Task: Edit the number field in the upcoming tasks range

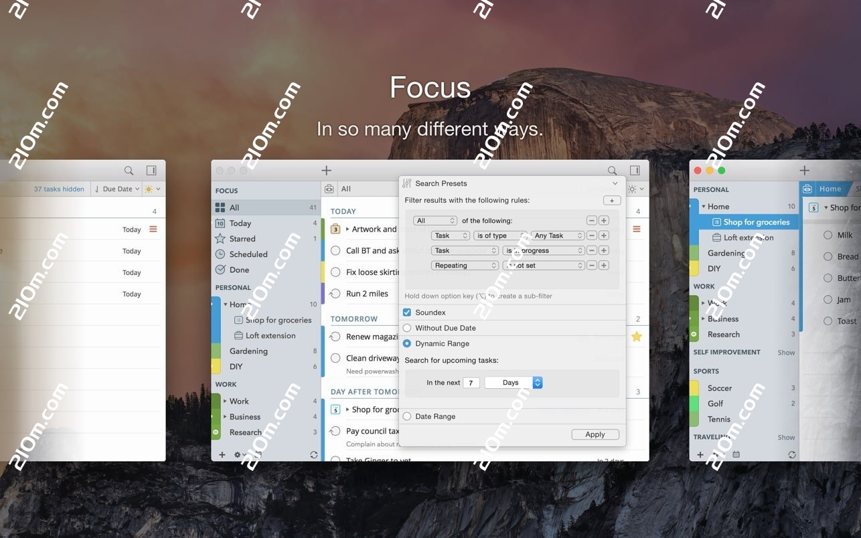Action: pyautogui.click(x=471, y=382)
